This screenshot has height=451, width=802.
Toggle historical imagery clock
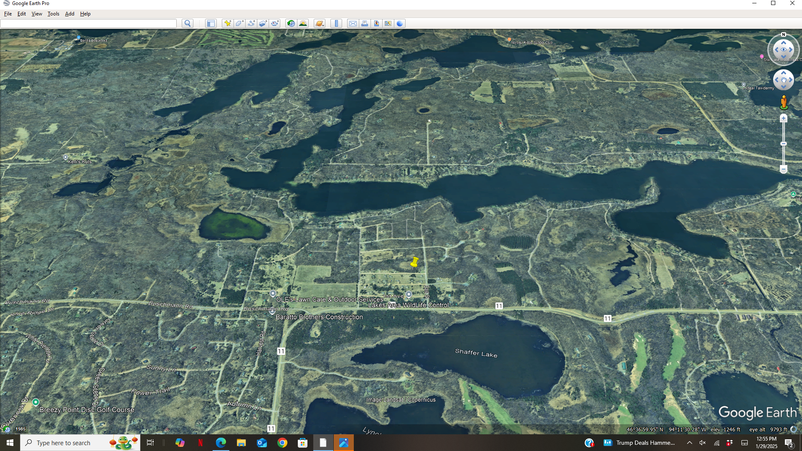[291, 23]
